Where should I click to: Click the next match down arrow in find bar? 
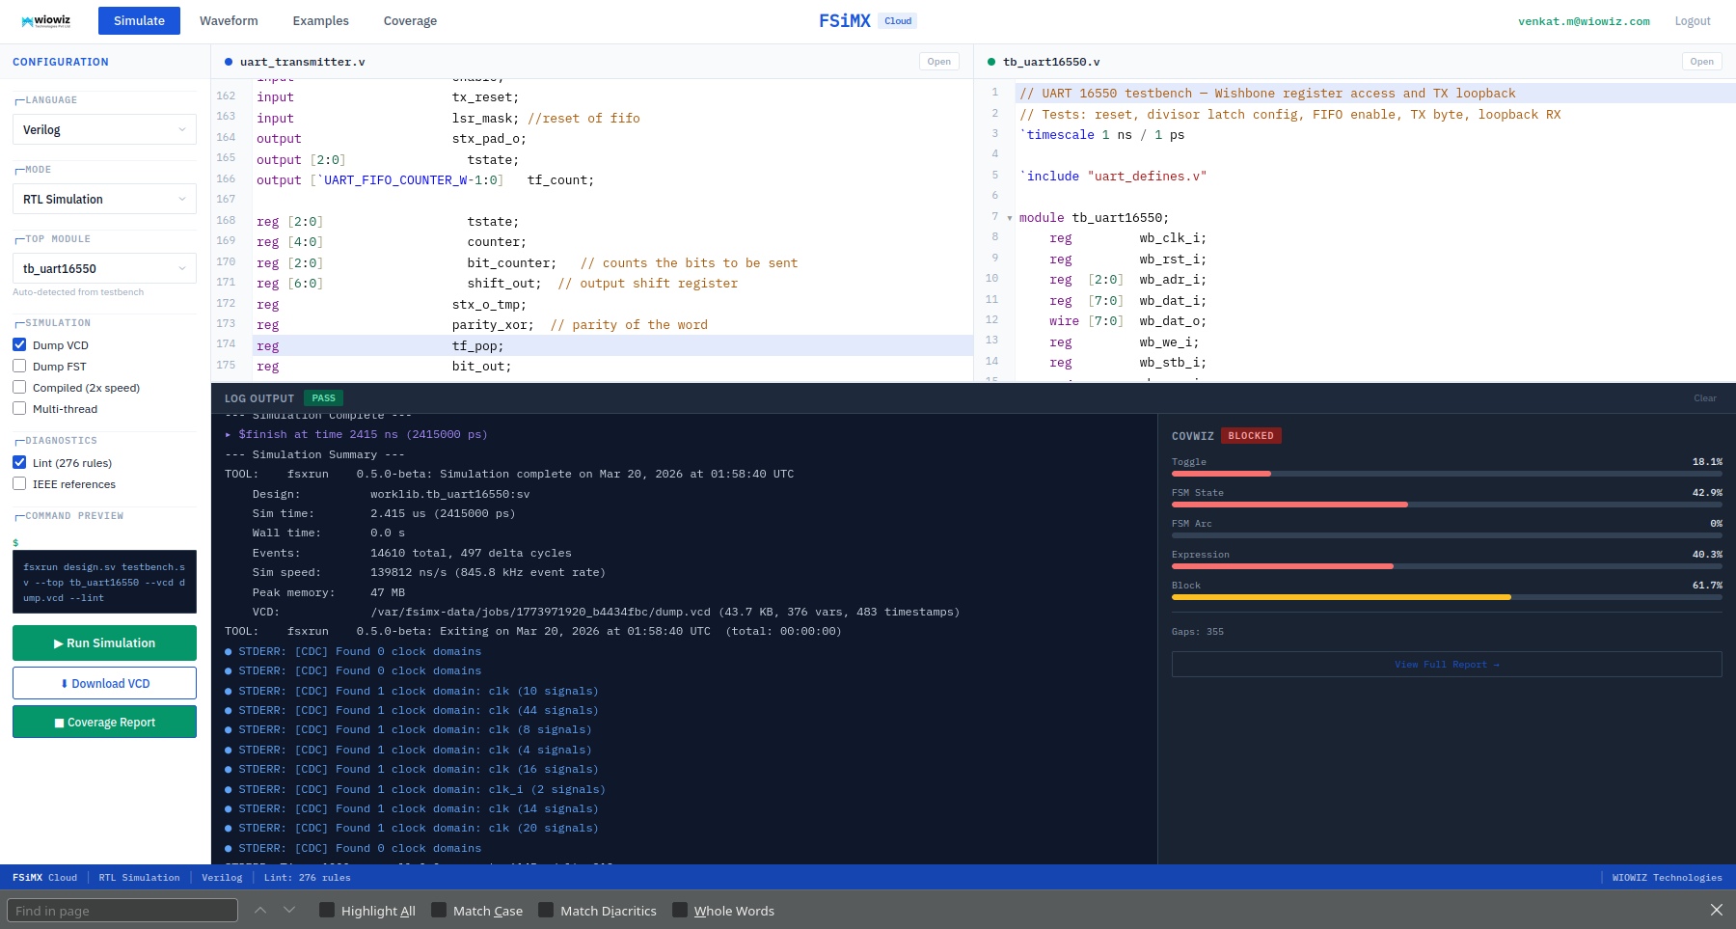point(289,910)
